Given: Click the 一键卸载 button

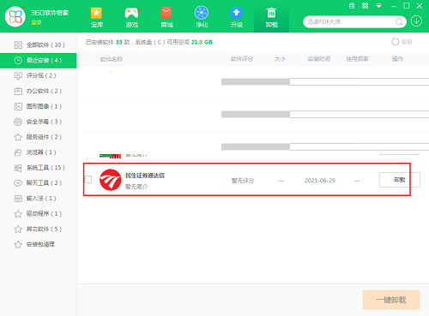Looking at the screenshot, I should (391, 300).
